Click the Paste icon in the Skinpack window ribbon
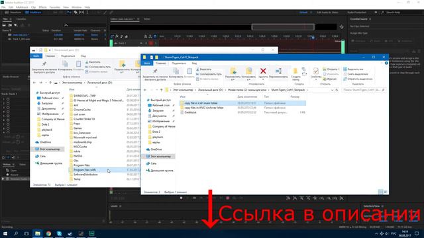Screen dimensions: 424x238 coord(189,71)
